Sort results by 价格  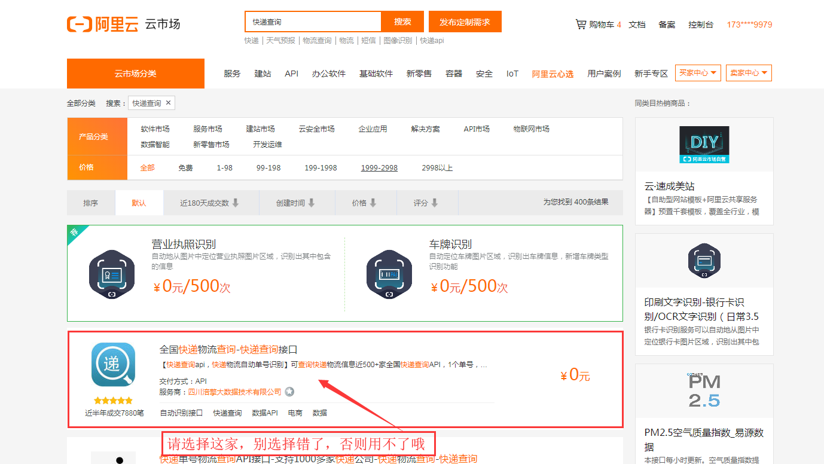[x=365, y=203]
